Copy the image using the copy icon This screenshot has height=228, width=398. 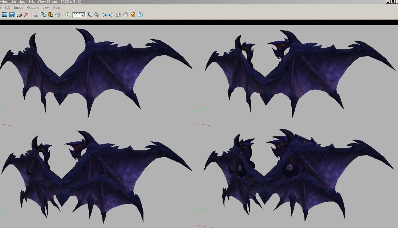[x=43, y=15]
